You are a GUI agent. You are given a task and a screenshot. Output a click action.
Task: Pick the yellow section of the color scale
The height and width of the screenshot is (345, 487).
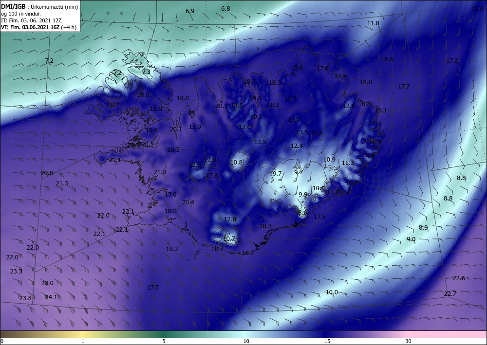pos(83,334)
